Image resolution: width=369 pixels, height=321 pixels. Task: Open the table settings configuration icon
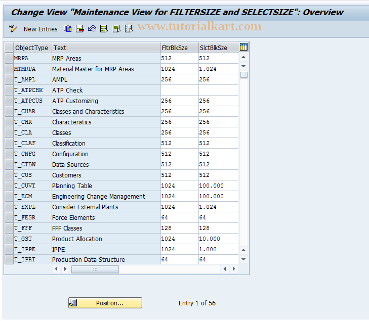(x=243, y=47)
